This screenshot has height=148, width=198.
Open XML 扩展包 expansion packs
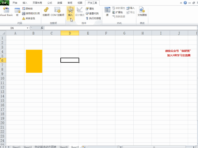118,12
